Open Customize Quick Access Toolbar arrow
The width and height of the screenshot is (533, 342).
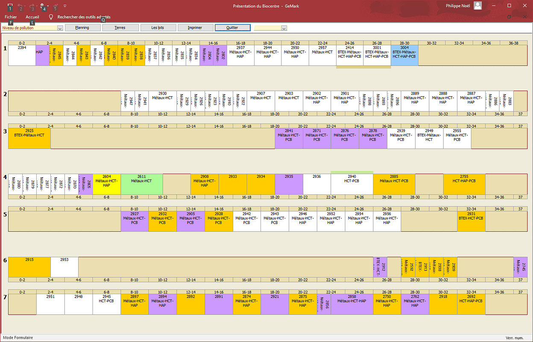(x=65, y=6)
